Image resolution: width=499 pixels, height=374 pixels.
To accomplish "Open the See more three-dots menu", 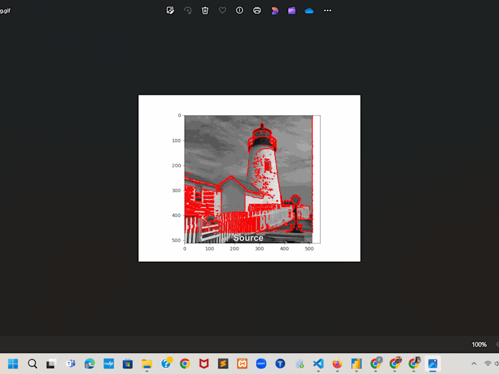I will tap(327, 11).
